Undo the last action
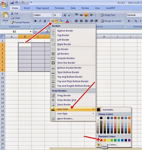Image resolution: width=142 pixels, height=150 pixels. pyautogui.click(x=16, y=2)
